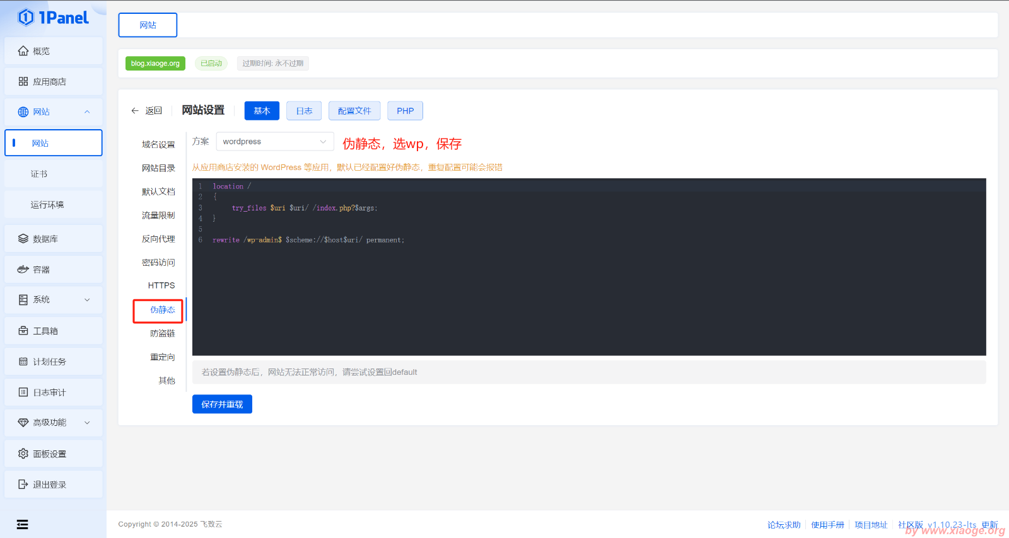Collapse sidebar with hamburger menu icon
Image resolution: width=1009 pixels, height=538 pixels.
coord(22,524)
